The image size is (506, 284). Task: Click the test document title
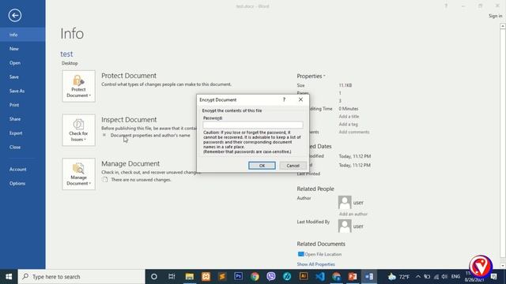[66, 54]
